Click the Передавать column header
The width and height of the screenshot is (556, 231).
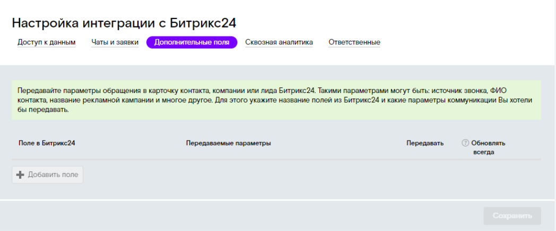tap(425, 143)
